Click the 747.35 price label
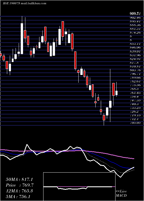This screenshot has width=144, height=201. 135,100
